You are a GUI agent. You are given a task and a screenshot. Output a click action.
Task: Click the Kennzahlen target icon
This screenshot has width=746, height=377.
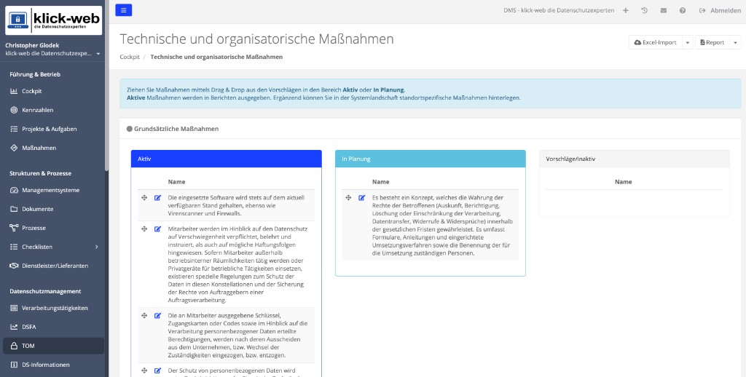click(14, 110)
